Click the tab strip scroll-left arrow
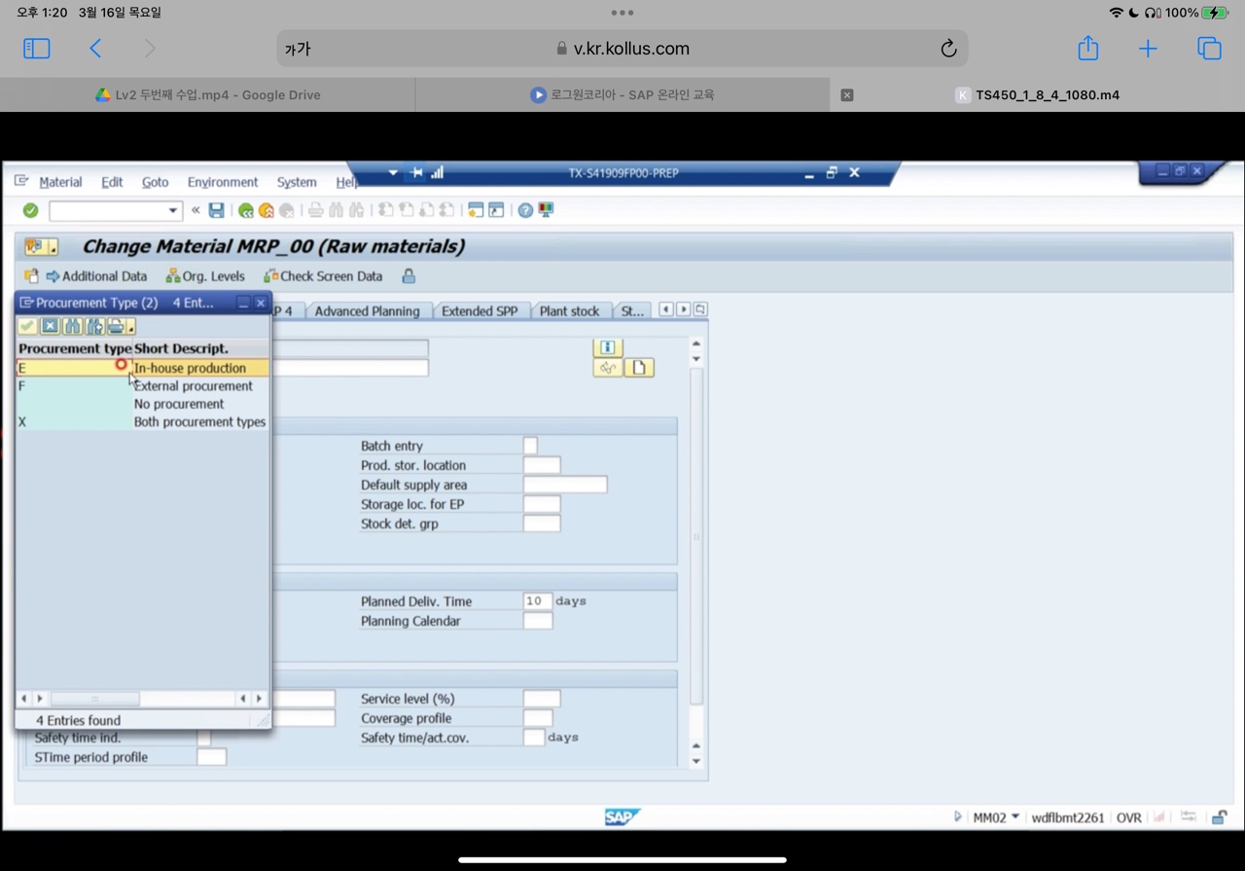The image size is (1245, 871). coord(666,309)
